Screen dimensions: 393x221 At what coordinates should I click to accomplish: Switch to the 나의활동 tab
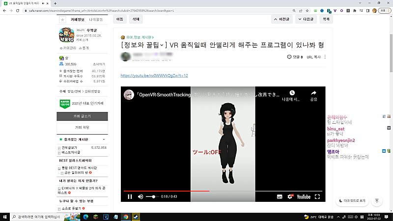(x=96, y=20)
